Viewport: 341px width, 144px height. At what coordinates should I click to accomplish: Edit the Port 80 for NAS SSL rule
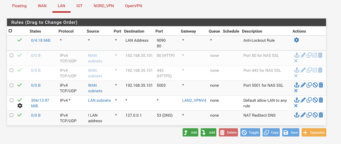pos(303,55)
